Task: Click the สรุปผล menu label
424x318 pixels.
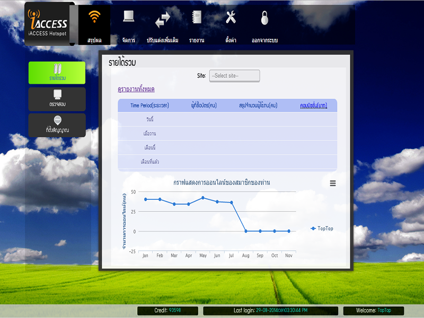Action: click(94, 40)
